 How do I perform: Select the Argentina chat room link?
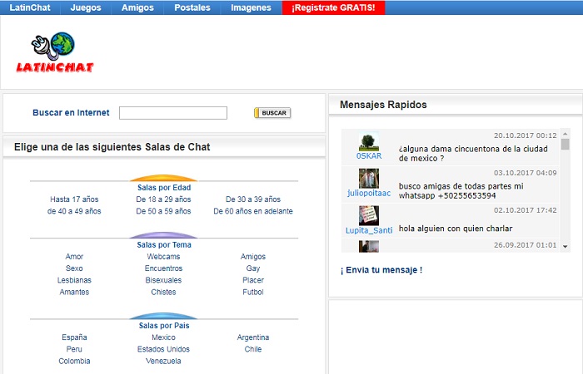(x=253, y=337)
